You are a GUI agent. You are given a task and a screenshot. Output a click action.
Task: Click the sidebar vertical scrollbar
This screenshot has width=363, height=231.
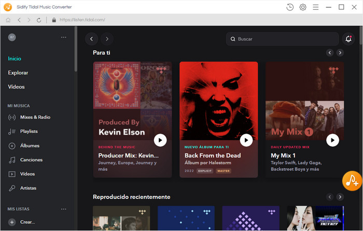(76, 49)
